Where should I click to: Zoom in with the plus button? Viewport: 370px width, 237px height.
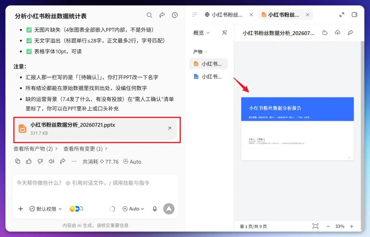click(351, 226)
